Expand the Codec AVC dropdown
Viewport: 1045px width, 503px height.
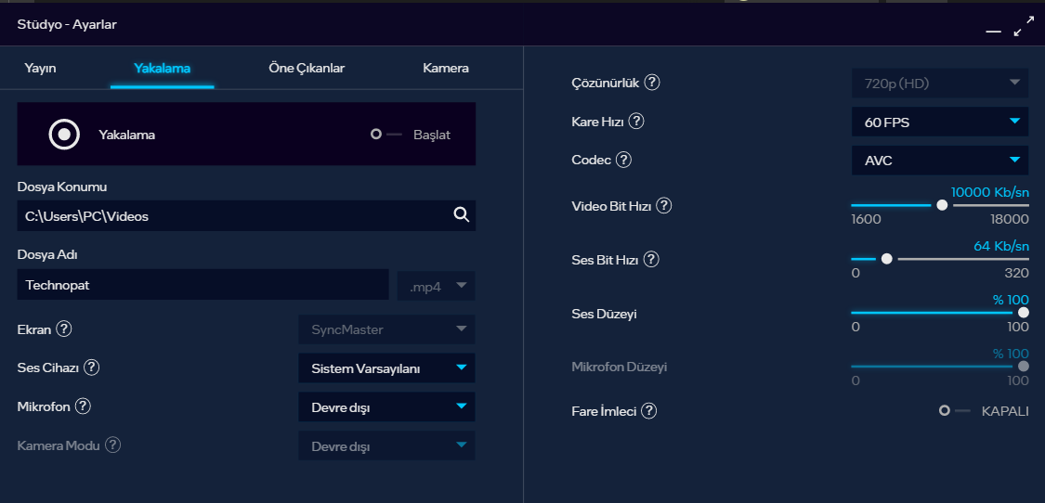coord(939,161)
